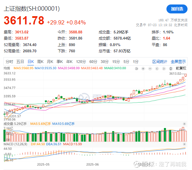Click the 平盘 count 86
The image size is (192, 170).
[165, 45]
